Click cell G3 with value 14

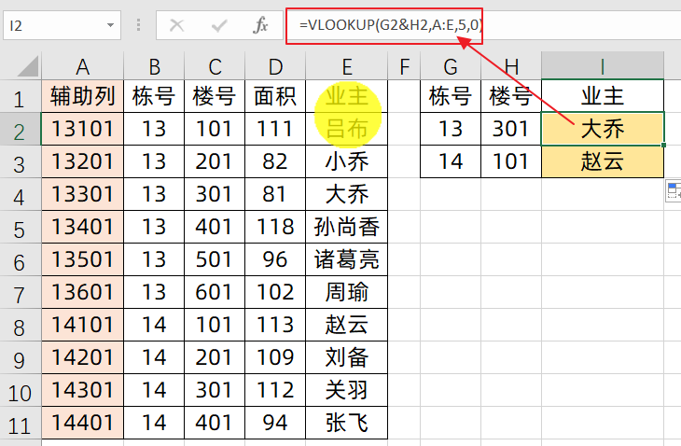[x=451, y=161]
